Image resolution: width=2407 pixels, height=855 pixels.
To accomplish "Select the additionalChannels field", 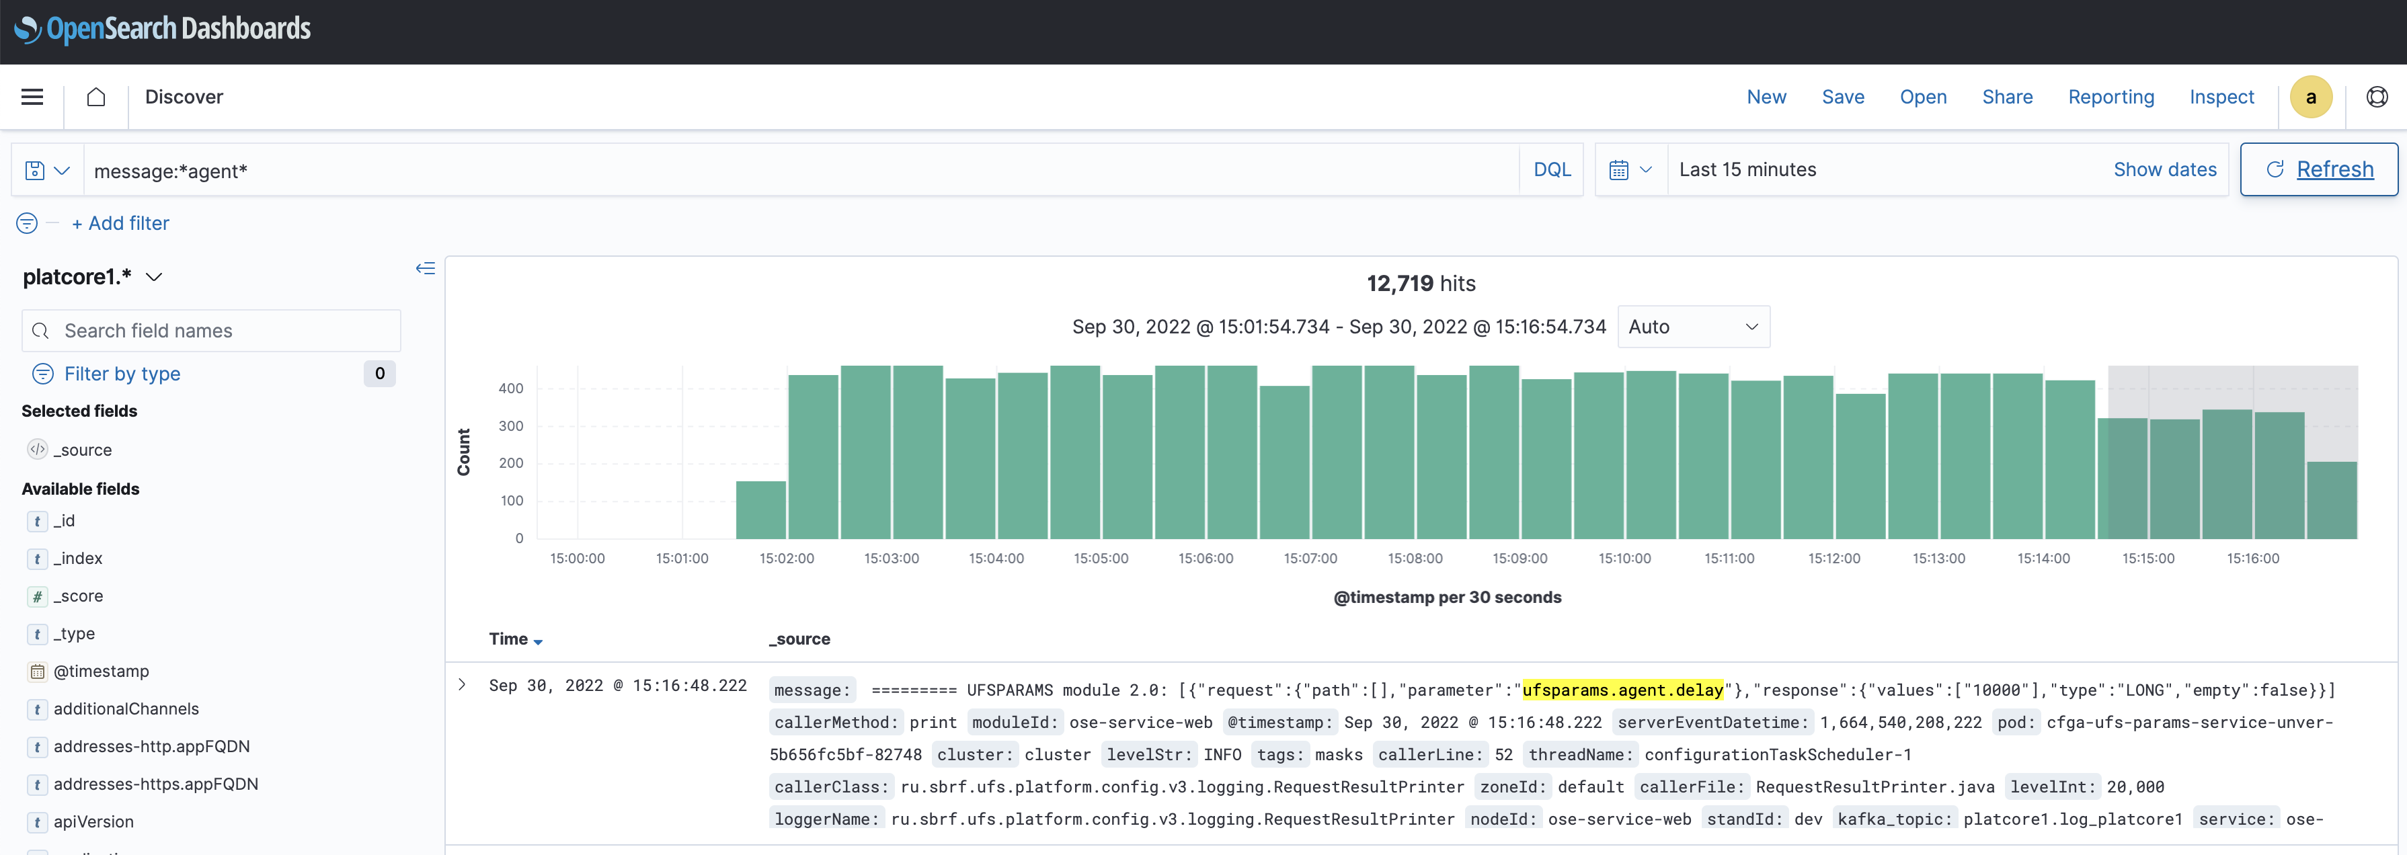I will coord(126,709).
